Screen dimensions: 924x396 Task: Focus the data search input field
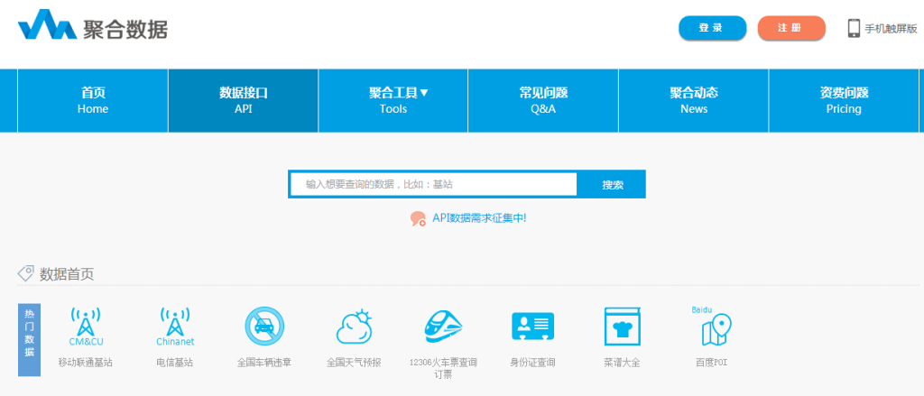pyautogui.click(x=434, y=184)
